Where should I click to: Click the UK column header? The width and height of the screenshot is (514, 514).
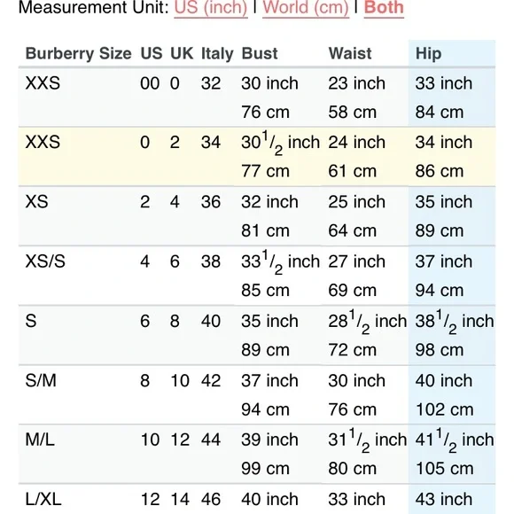[182, 53]
